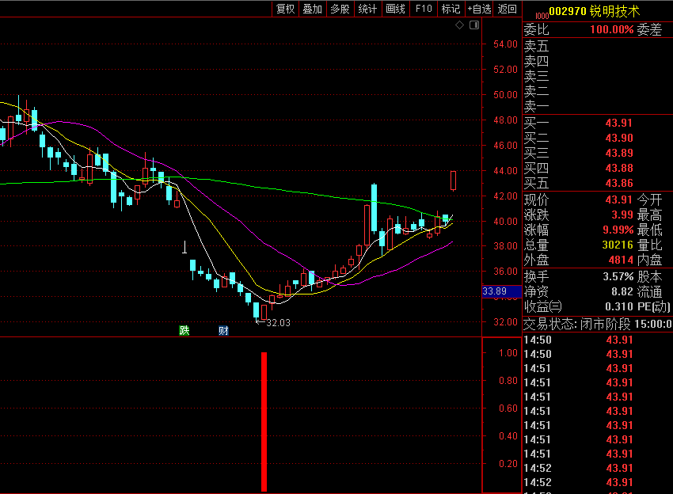Select the latest red limit-up candlestick
This screenshot has width=673, height=494.
pyautogui.click(x=453, y=180)
